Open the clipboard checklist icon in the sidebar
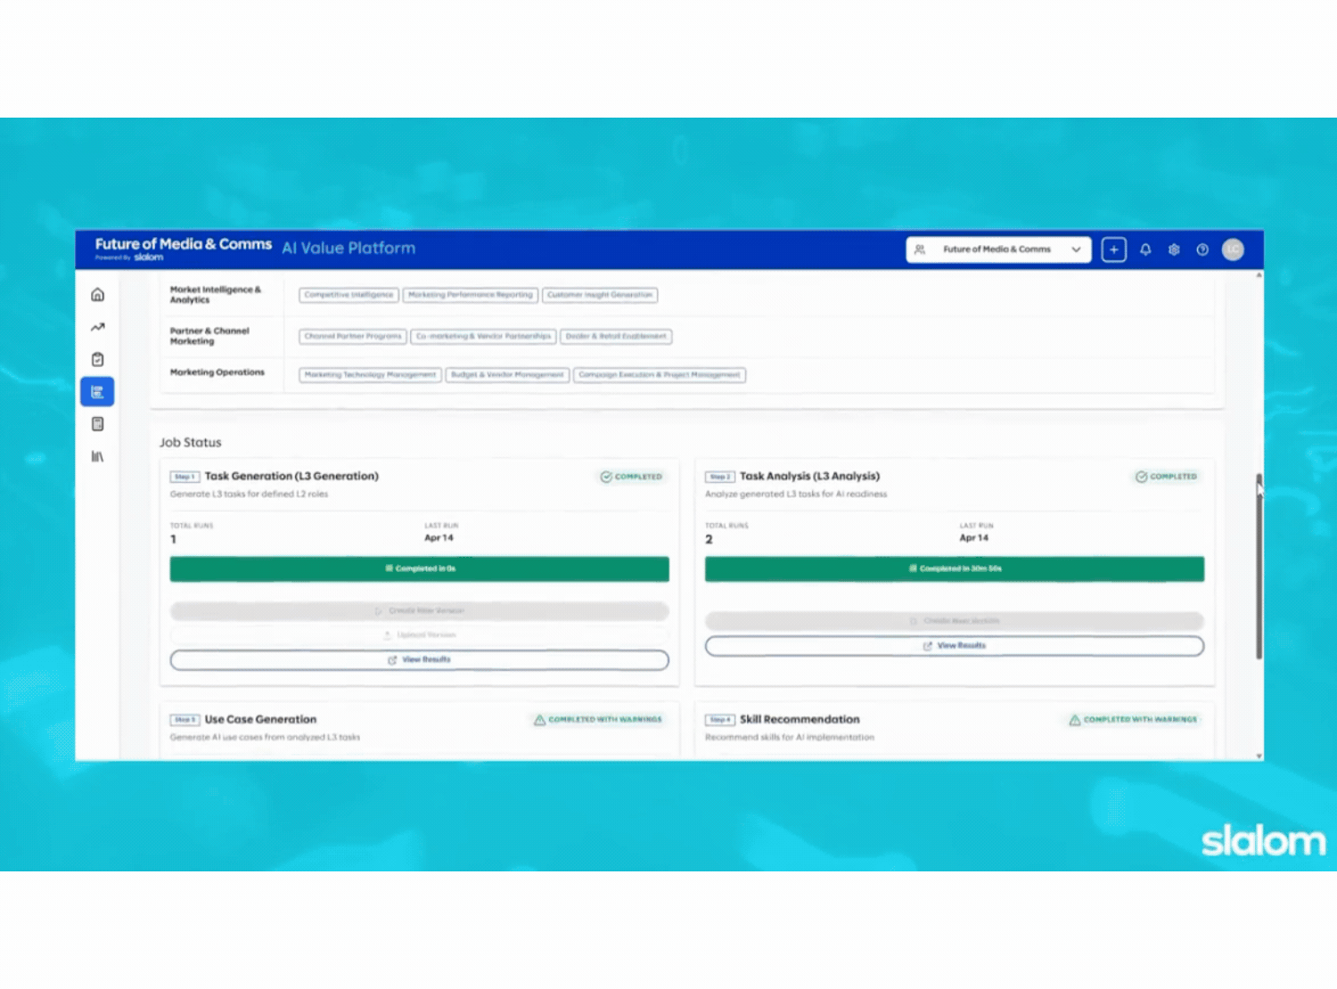1337x989 pixels. (98, 359)
